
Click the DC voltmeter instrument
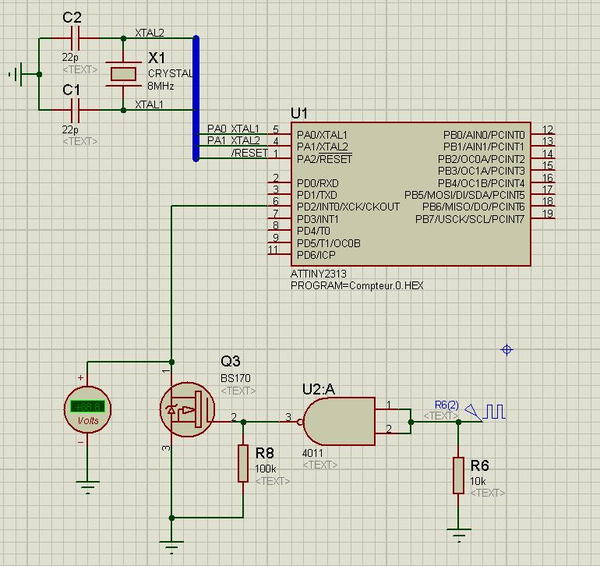(87, 410)
